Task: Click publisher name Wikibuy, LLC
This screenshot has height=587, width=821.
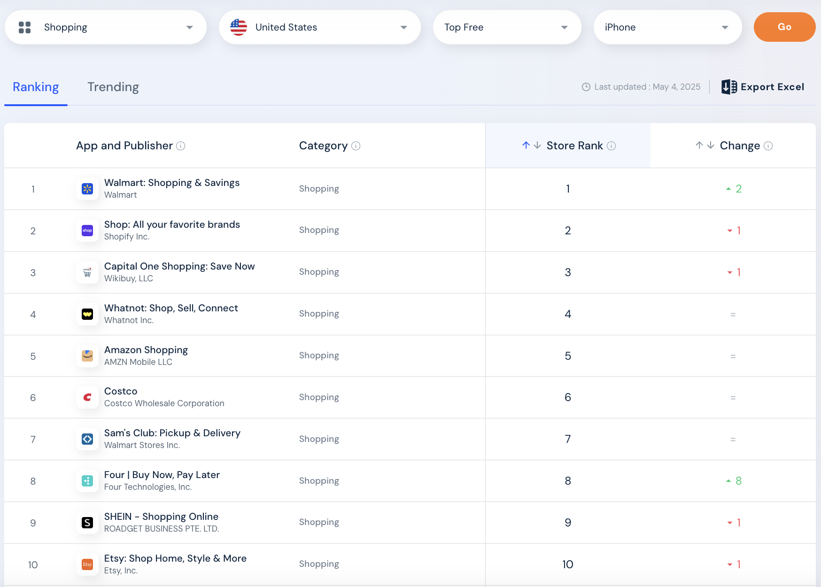Action: point(129,278)
